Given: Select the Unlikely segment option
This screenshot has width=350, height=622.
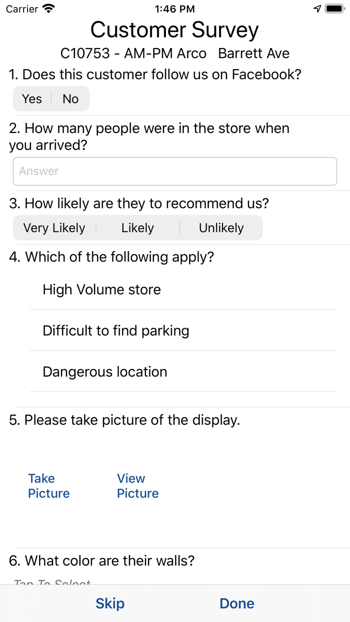Looking at the screenshot, I should click(221, 228).
